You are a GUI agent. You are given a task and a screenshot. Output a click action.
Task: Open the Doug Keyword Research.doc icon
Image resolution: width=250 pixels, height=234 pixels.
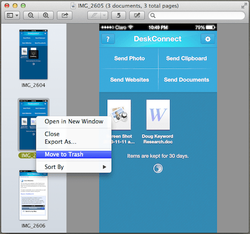point(158,115)
